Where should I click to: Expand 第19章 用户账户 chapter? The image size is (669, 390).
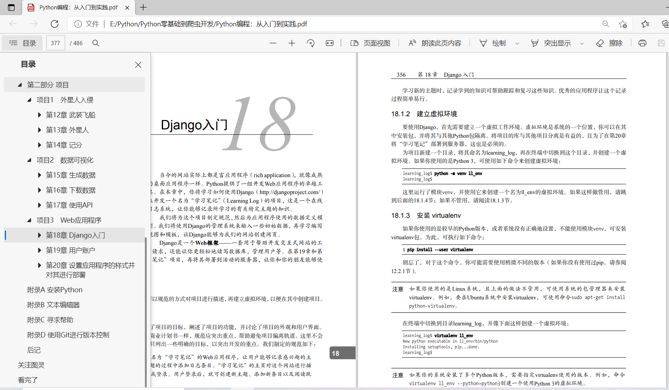pos(39,250)
